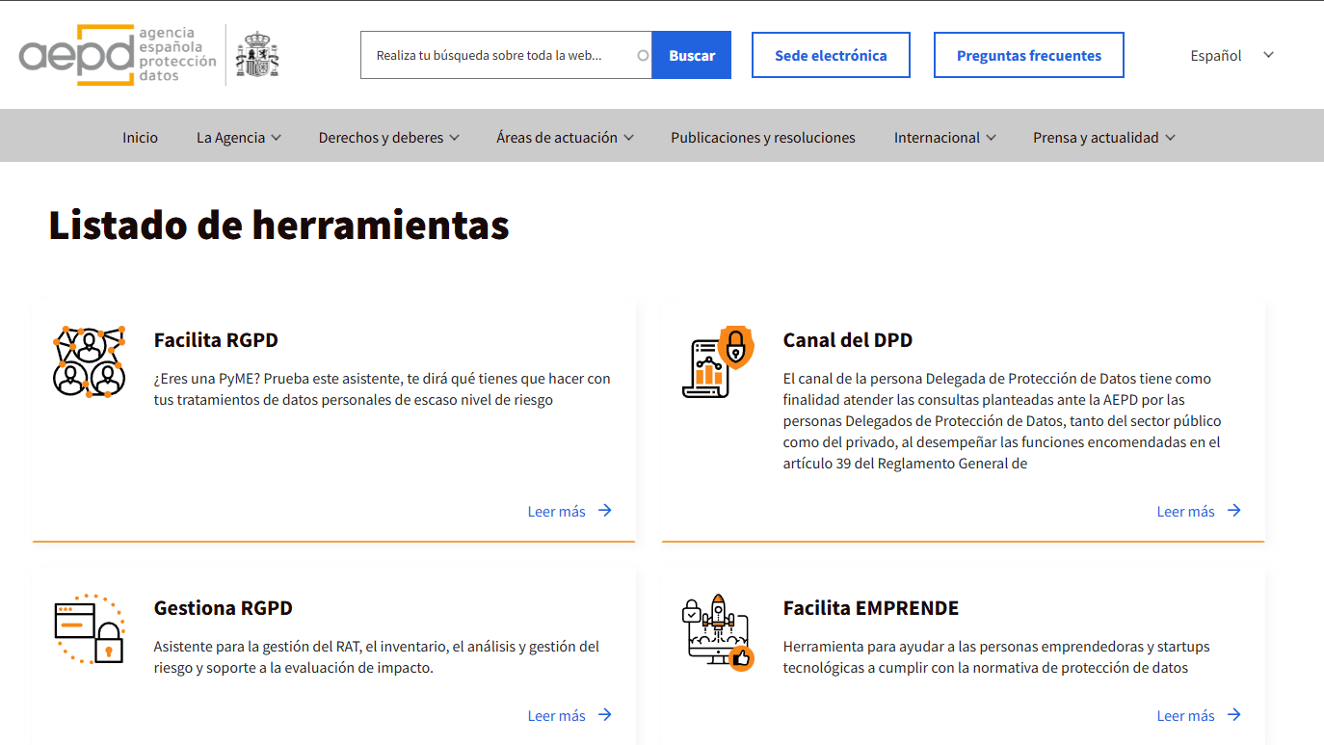This screenshot has height=745, width=1324.
Task: Click the Facilita RGPD network people icon
Action: tap(89, 362)
